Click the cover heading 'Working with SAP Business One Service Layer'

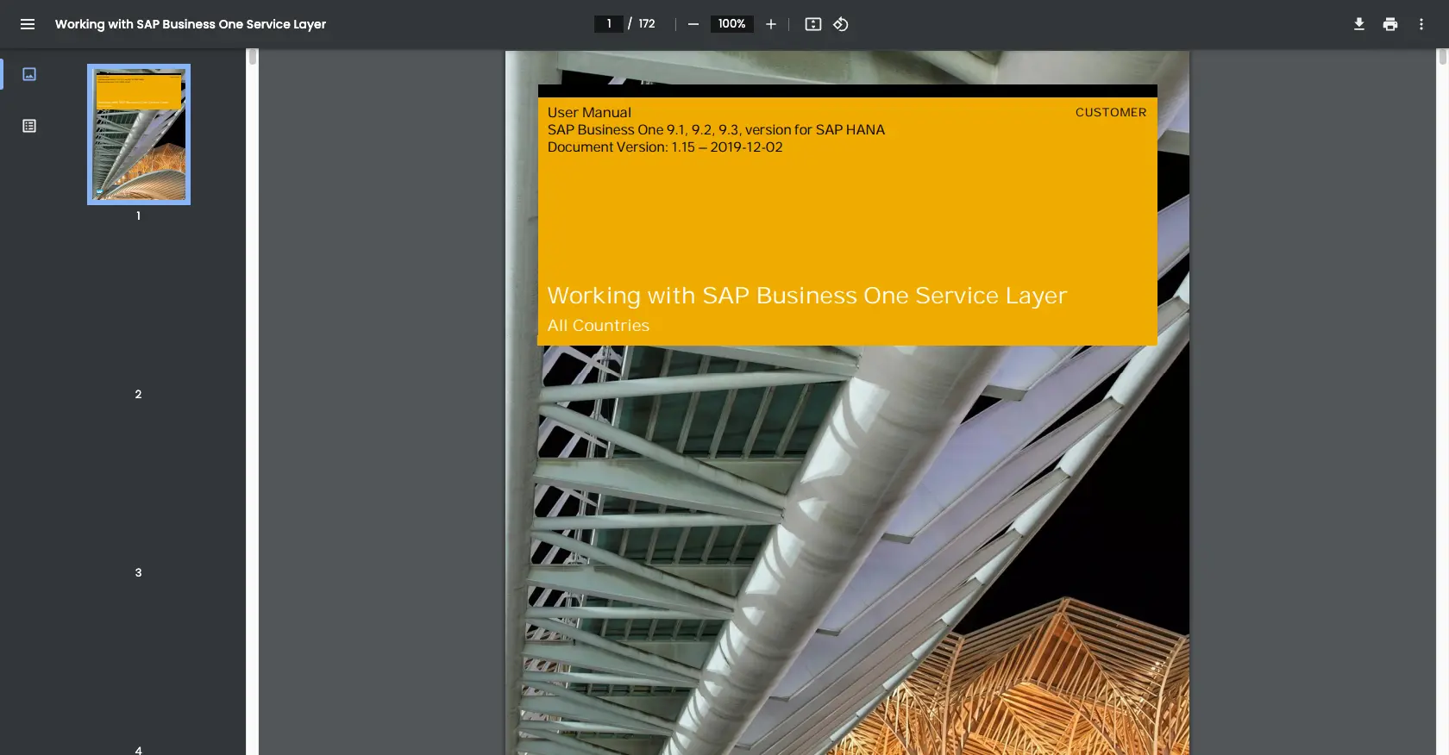coord(807,296)
